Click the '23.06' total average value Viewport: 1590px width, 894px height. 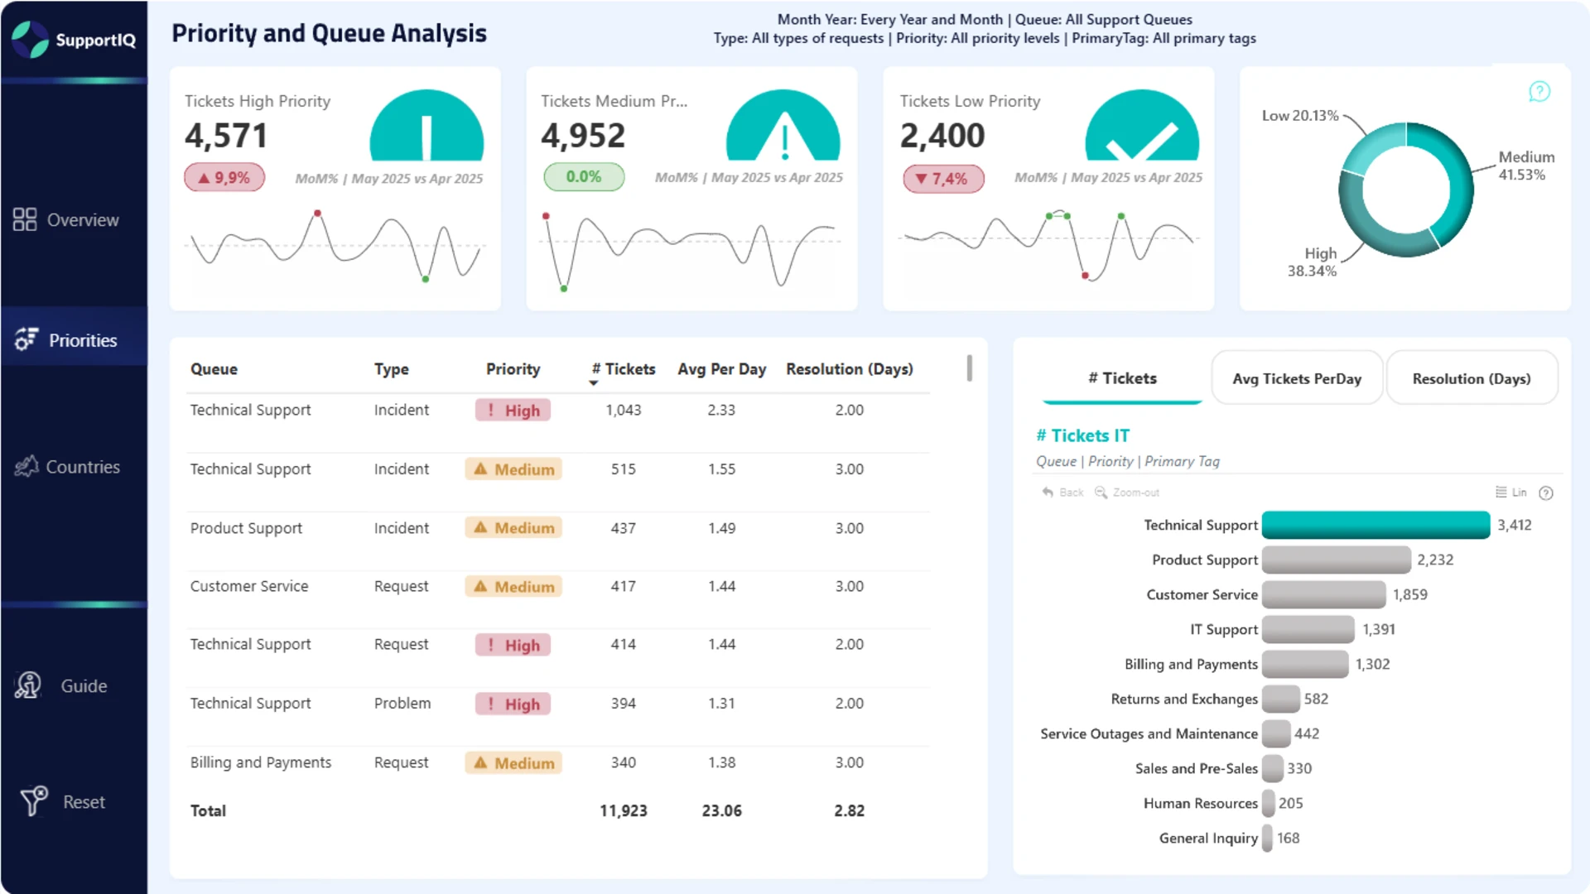click(x=721, y=811)
